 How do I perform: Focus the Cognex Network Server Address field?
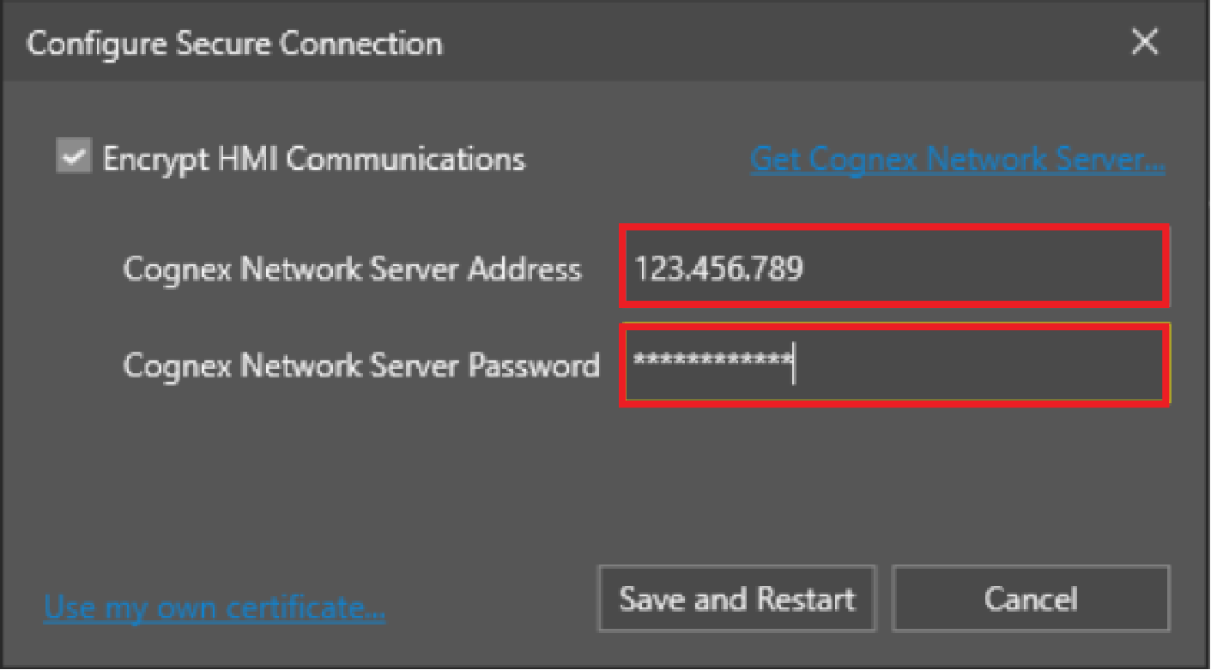(893, 268)
